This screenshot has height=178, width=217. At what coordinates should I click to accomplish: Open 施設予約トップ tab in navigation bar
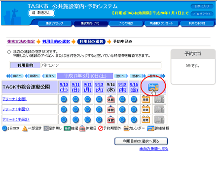pos(55,23)
